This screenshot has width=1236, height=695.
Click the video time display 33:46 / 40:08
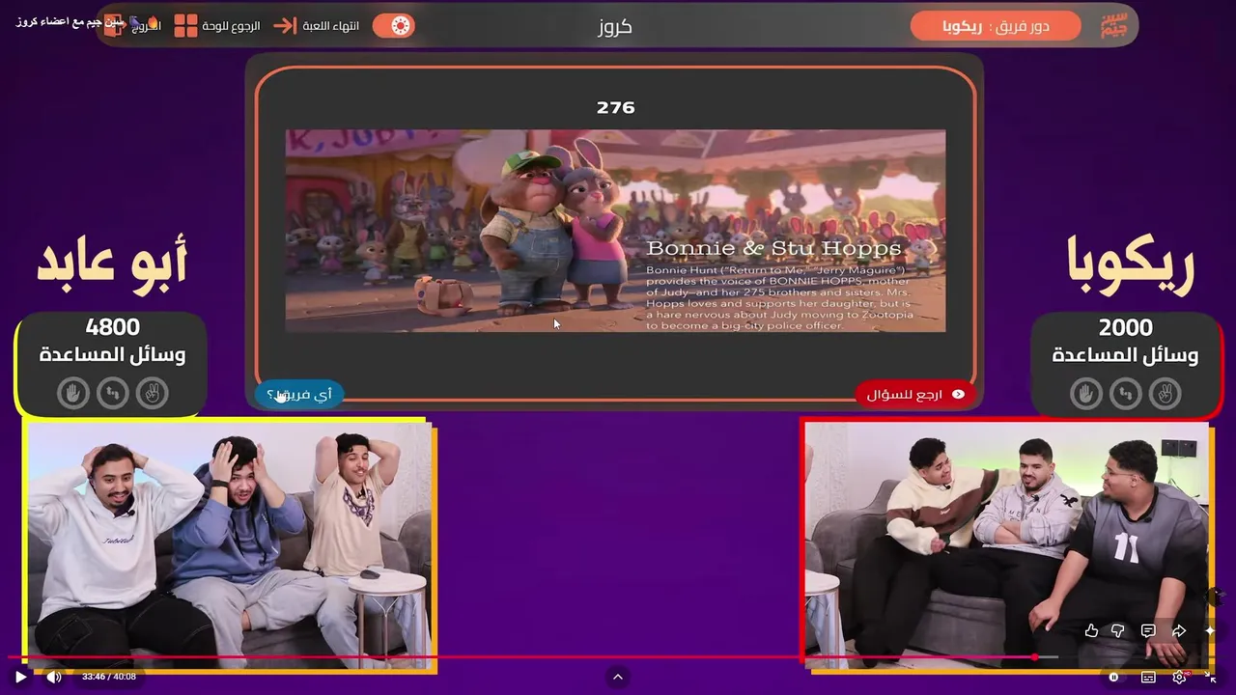[109, 677]
